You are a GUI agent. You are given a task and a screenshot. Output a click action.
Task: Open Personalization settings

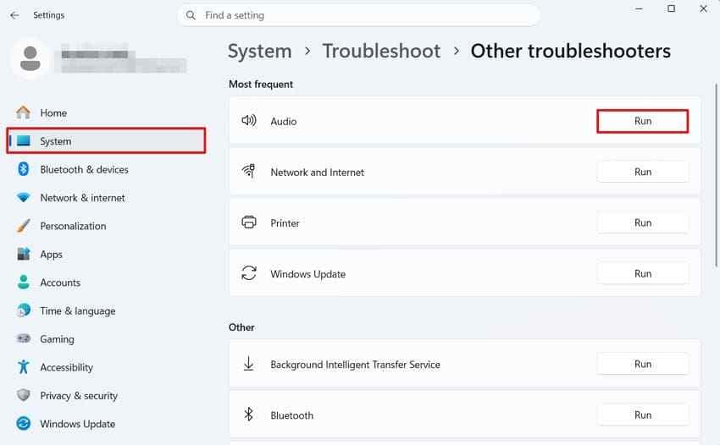coord(106,226)
